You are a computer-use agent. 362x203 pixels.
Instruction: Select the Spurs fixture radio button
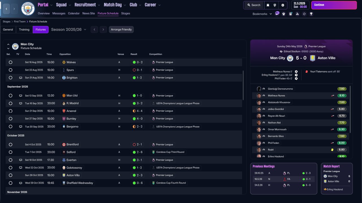click(x=10, y=70)
